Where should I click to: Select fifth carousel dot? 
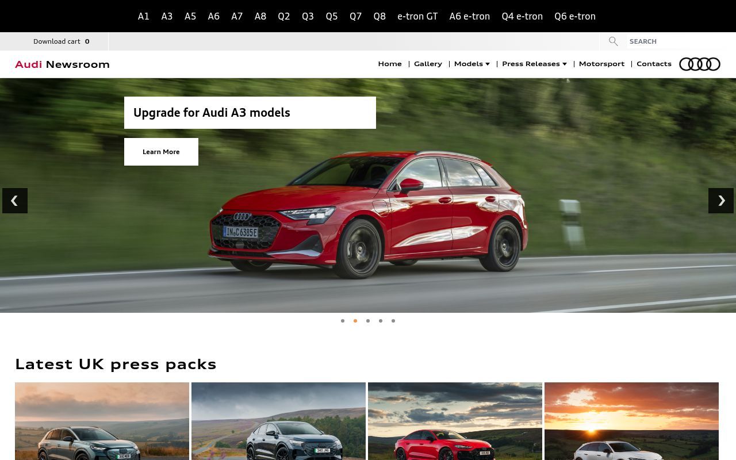coord(393,321)
